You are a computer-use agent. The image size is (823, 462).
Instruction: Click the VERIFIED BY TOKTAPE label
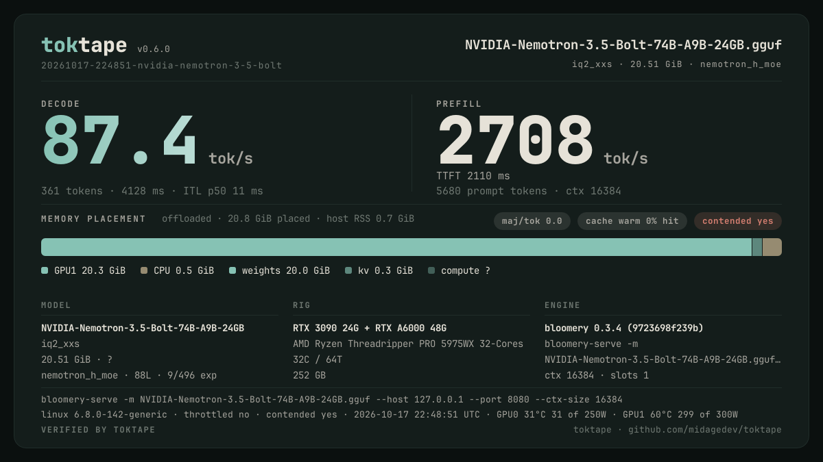[98, 430]
